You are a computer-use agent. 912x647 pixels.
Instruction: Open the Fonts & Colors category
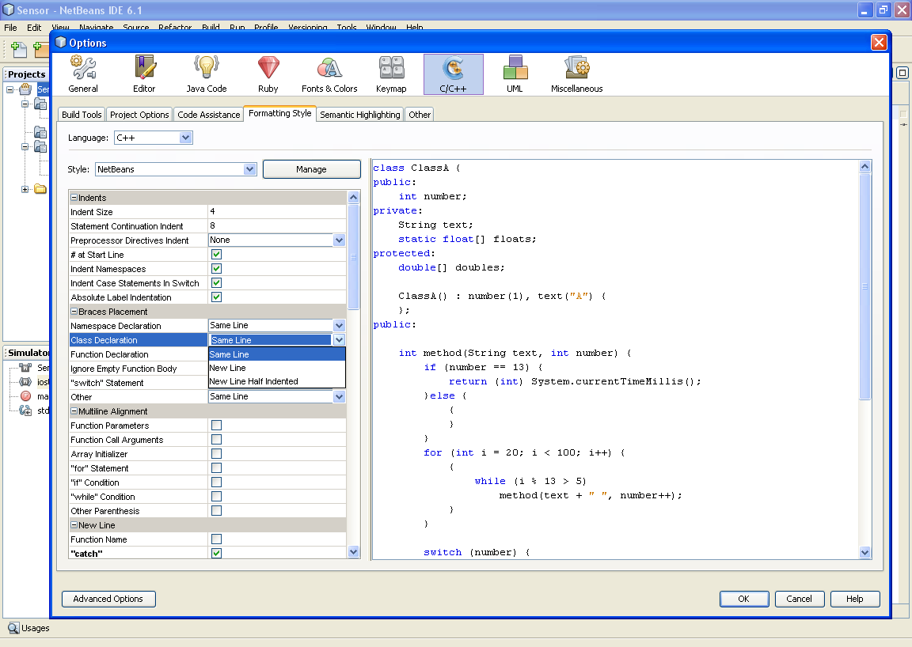[x=329, y=74]
